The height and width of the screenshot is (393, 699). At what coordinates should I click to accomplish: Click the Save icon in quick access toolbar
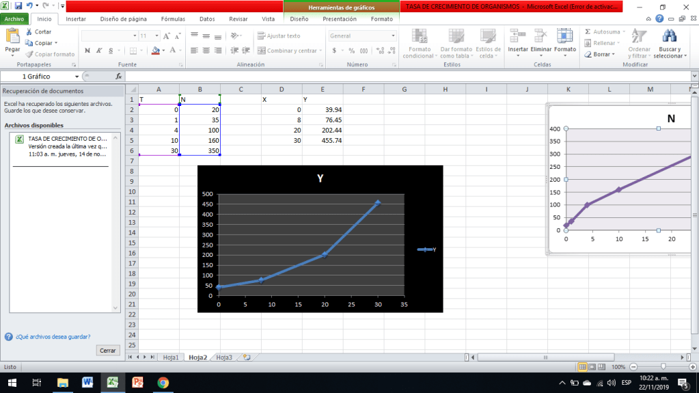pyautogui.click(x=18, y=5)
